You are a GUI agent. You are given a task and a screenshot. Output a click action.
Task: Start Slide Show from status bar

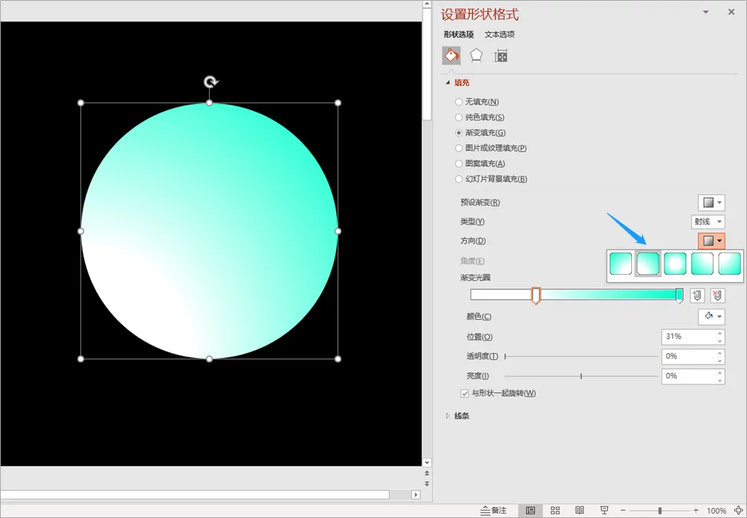click(x=604, y=510)
